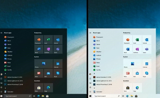Image resolution: width=160 pixels, height=98 pixels.
Task: Open Adobe Photoshop CC 2018 in light list
Action: tap(103, 84)
